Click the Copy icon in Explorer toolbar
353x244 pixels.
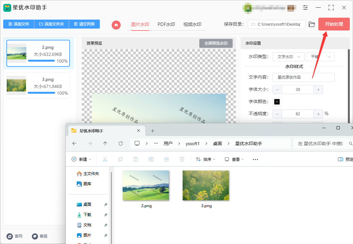click(120, 159)
